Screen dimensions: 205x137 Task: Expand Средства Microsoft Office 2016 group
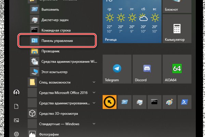pyautogui.click(x=61, y=92)
